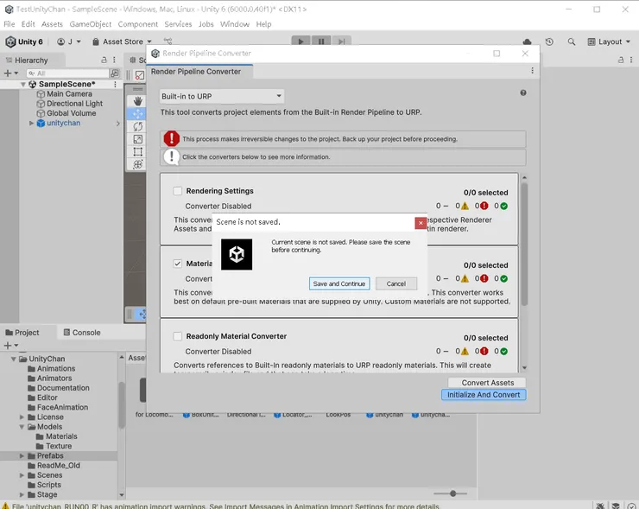Toggle the Hierarchy panel lock icon
The width and height of the screenshot is (639, 509).
point(104,60)
